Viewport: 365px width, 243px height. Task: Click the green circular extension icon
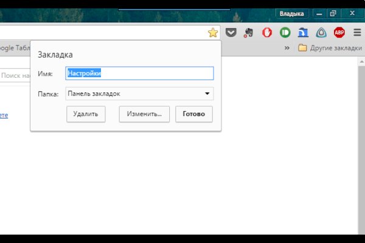click(x=285, y=33)
